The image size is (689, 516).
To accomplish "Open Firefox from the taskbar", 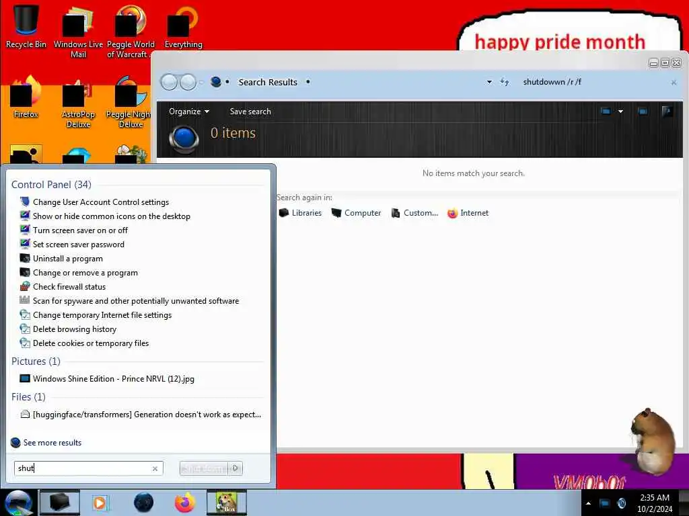I will (x=184, y=503).
